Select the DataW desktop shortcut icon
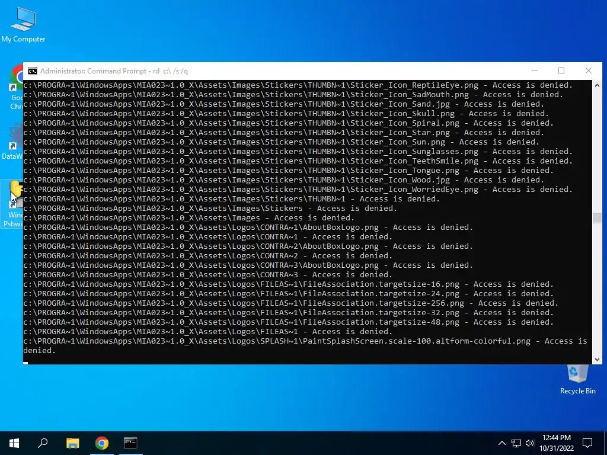Image resolution: width=607 pixels, height=455 pixels. point(12,141)
